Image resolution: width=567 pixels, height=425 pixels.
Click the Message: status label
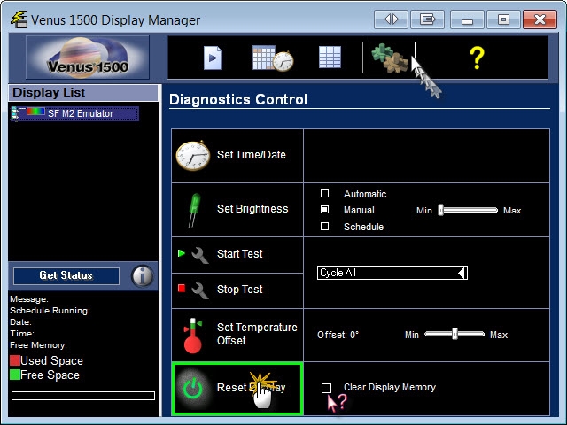pyautogui.click(x=29, y=299)
